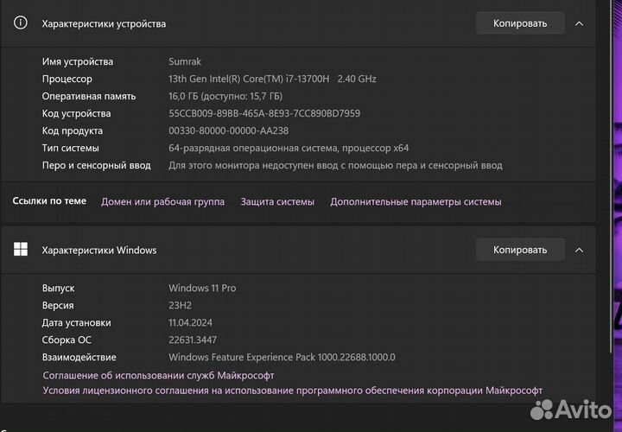Copy the device specifications
The width and height of the screenshot is (622, 432).
pyautogui.click(x=520, y=23)
